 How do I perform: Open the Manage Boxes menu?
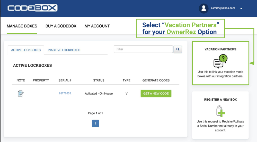pos(22,26)
